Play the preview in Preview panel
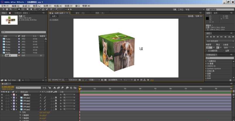235x121 pixels. 214,37
